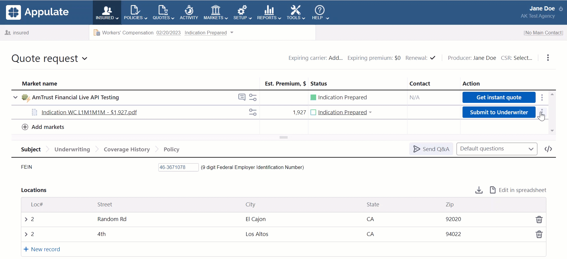567x259 pixels.
Task: Open the QUOTES menu
Action: [163, 13]
